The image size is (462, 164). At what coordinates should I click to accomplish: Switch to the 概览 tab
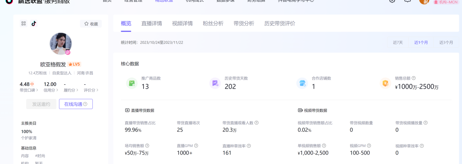click(126, 24)
